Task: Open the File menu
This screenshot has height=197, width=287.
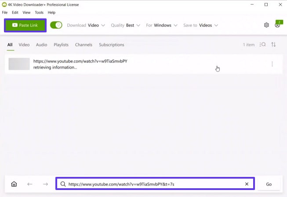Action: tap(5, 13)
